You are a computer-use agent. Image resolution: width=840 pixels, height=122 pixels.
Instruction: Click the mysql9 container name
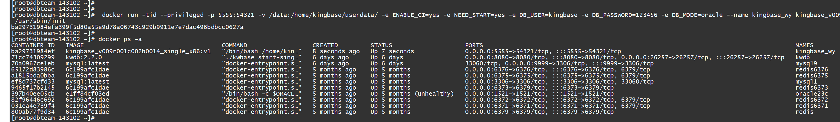pyautogui.click(x=806, y=64)
